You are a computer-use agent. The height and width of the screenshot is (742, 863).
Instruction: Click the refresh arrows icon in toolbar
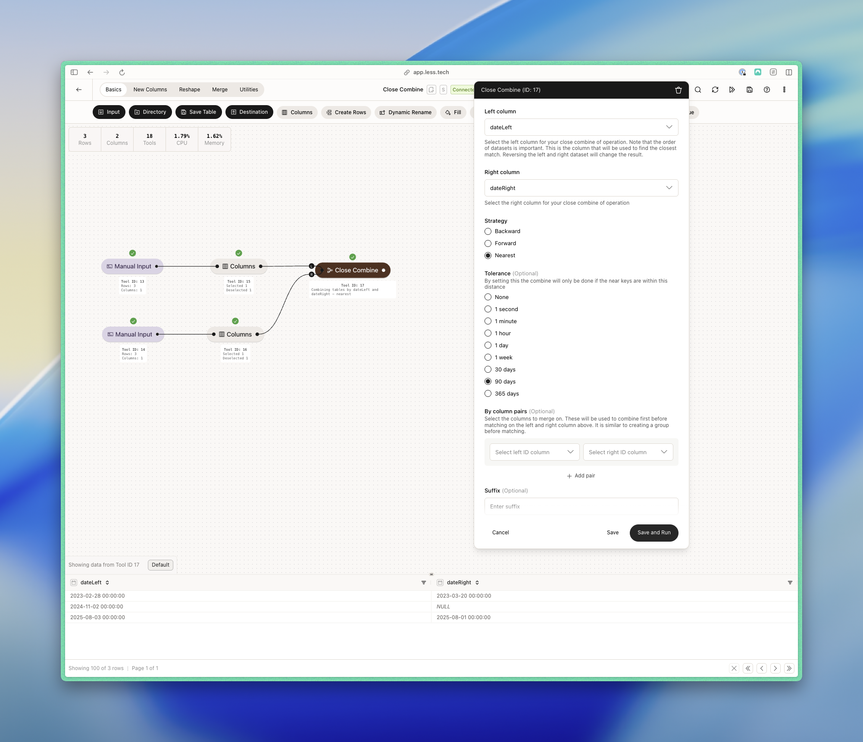715,90
